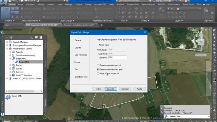Select the Export KML command tree item
217x122 pixels.
[24, 62]
